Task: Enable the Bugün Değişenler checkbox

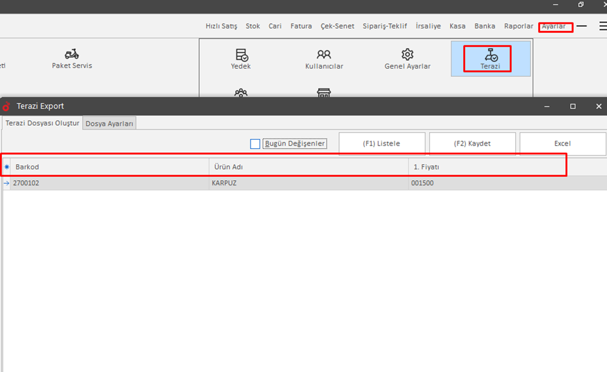Action: point(255,144)
